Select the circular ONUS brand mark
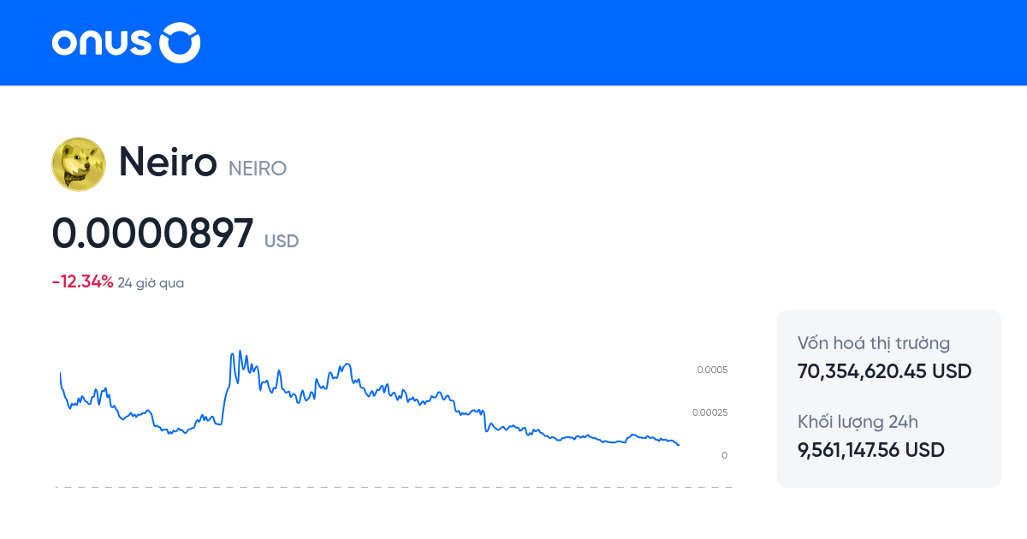 tap(180, 43)
